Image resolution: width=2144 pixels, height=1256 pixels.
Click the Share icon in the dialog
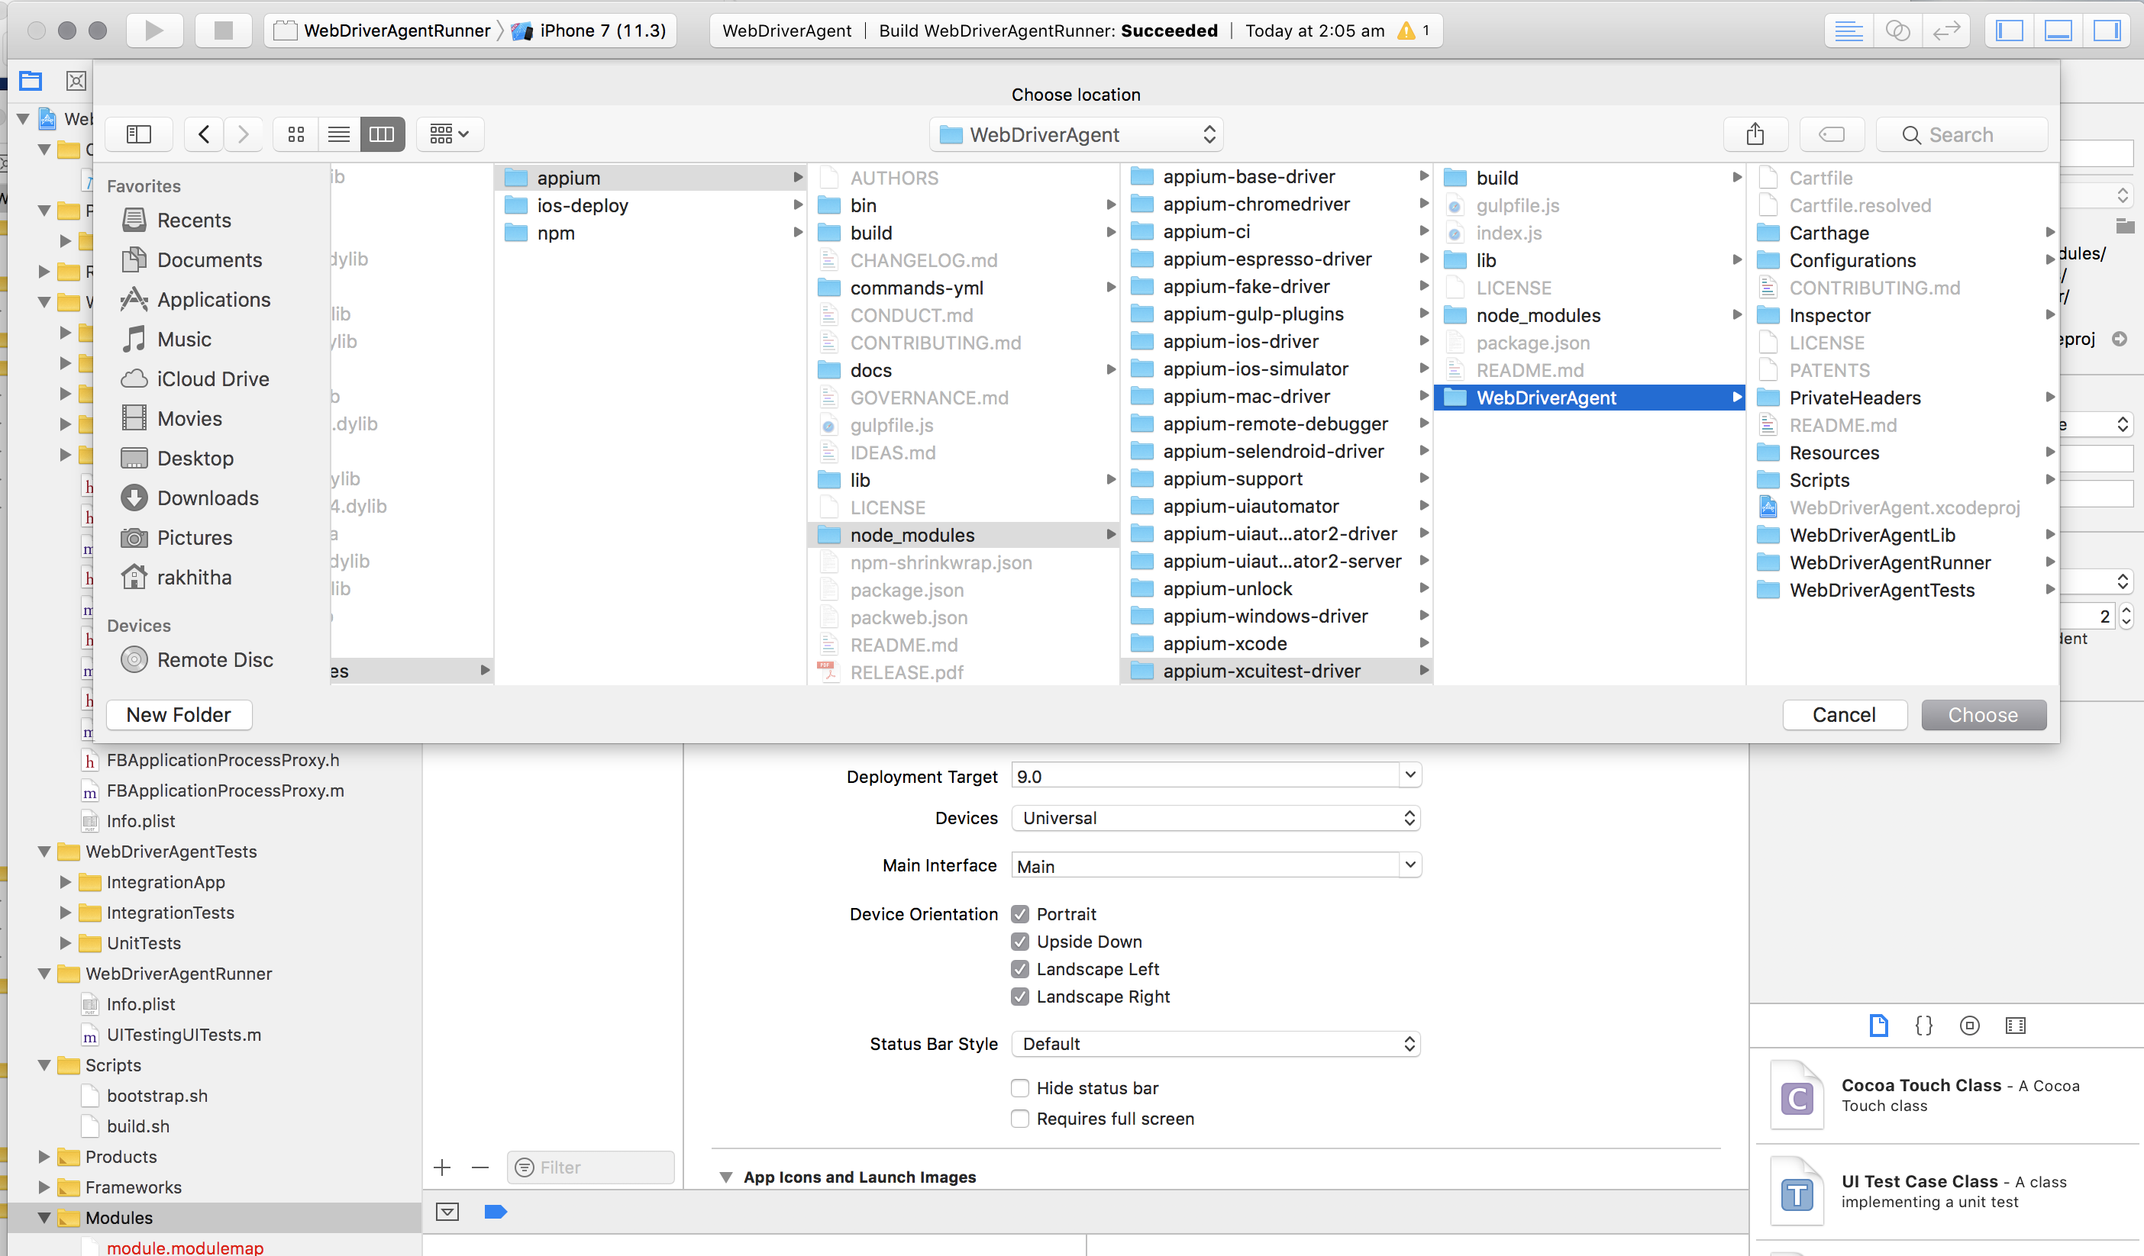(x=1755, y=134)
